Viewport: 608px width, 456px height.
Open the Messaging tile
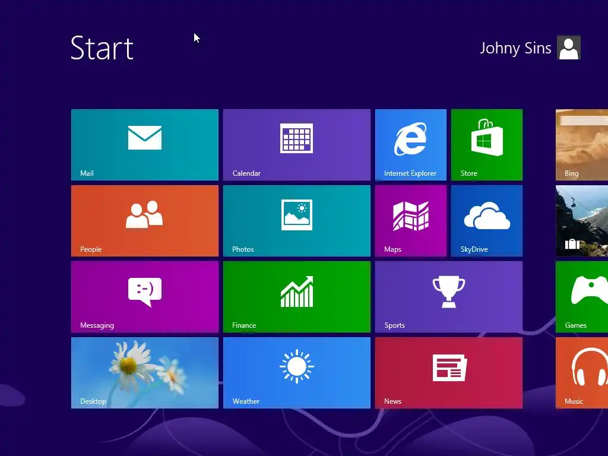145,297
